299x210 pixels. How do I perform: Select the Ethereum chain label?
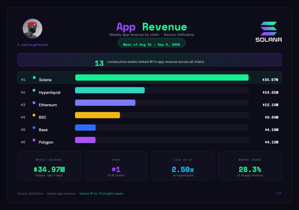(x=47, y=105)
